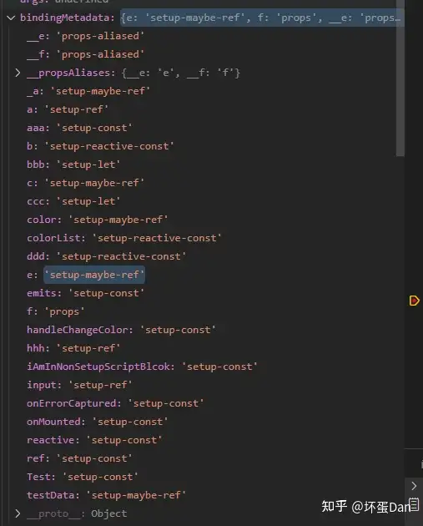Expand the __propsAliases object
This screenshot has height=526, width=423.
click(x=18, y=73)
